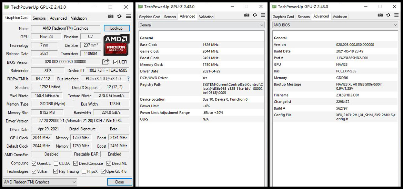Viewport: 403px width, 189px height.
Task: Select the Graphics Card tab in the left window
Action: 17,18
